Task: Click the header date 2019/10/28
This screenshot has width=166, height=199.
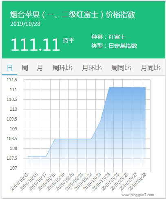Action: [25, 24]
